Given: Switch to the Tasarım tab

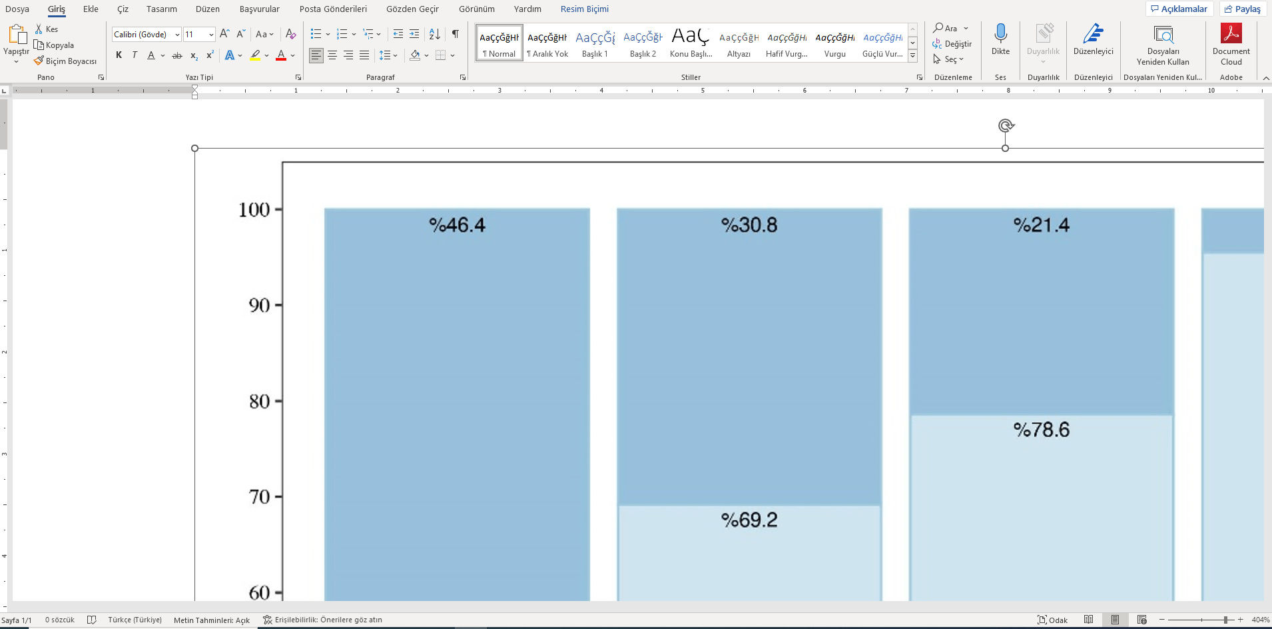Looking at the screenshot, I should pos(162,9).
